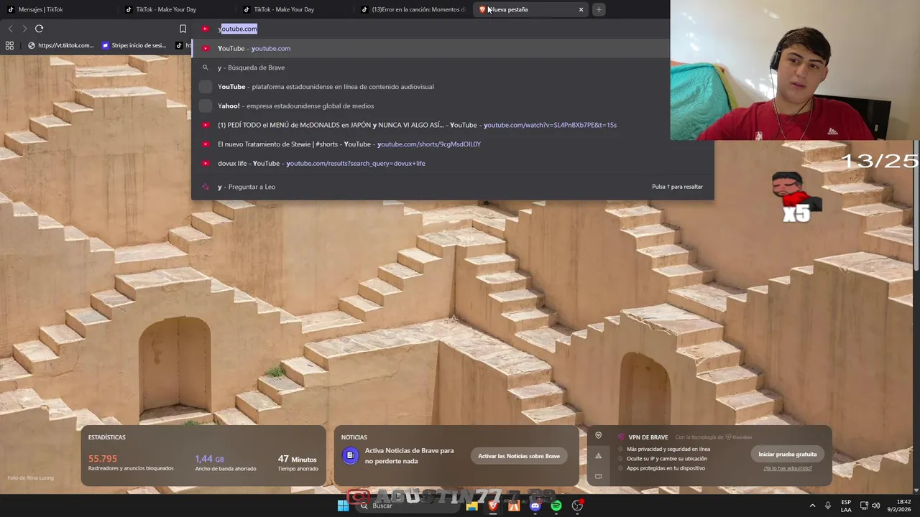Open network settings from the tray icon
The width and height of the screenshot is (920, 517).
pos(864,506)
